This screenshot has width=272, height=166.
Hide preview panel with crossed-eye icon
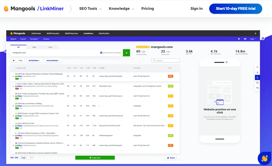(x=257, y=88)
